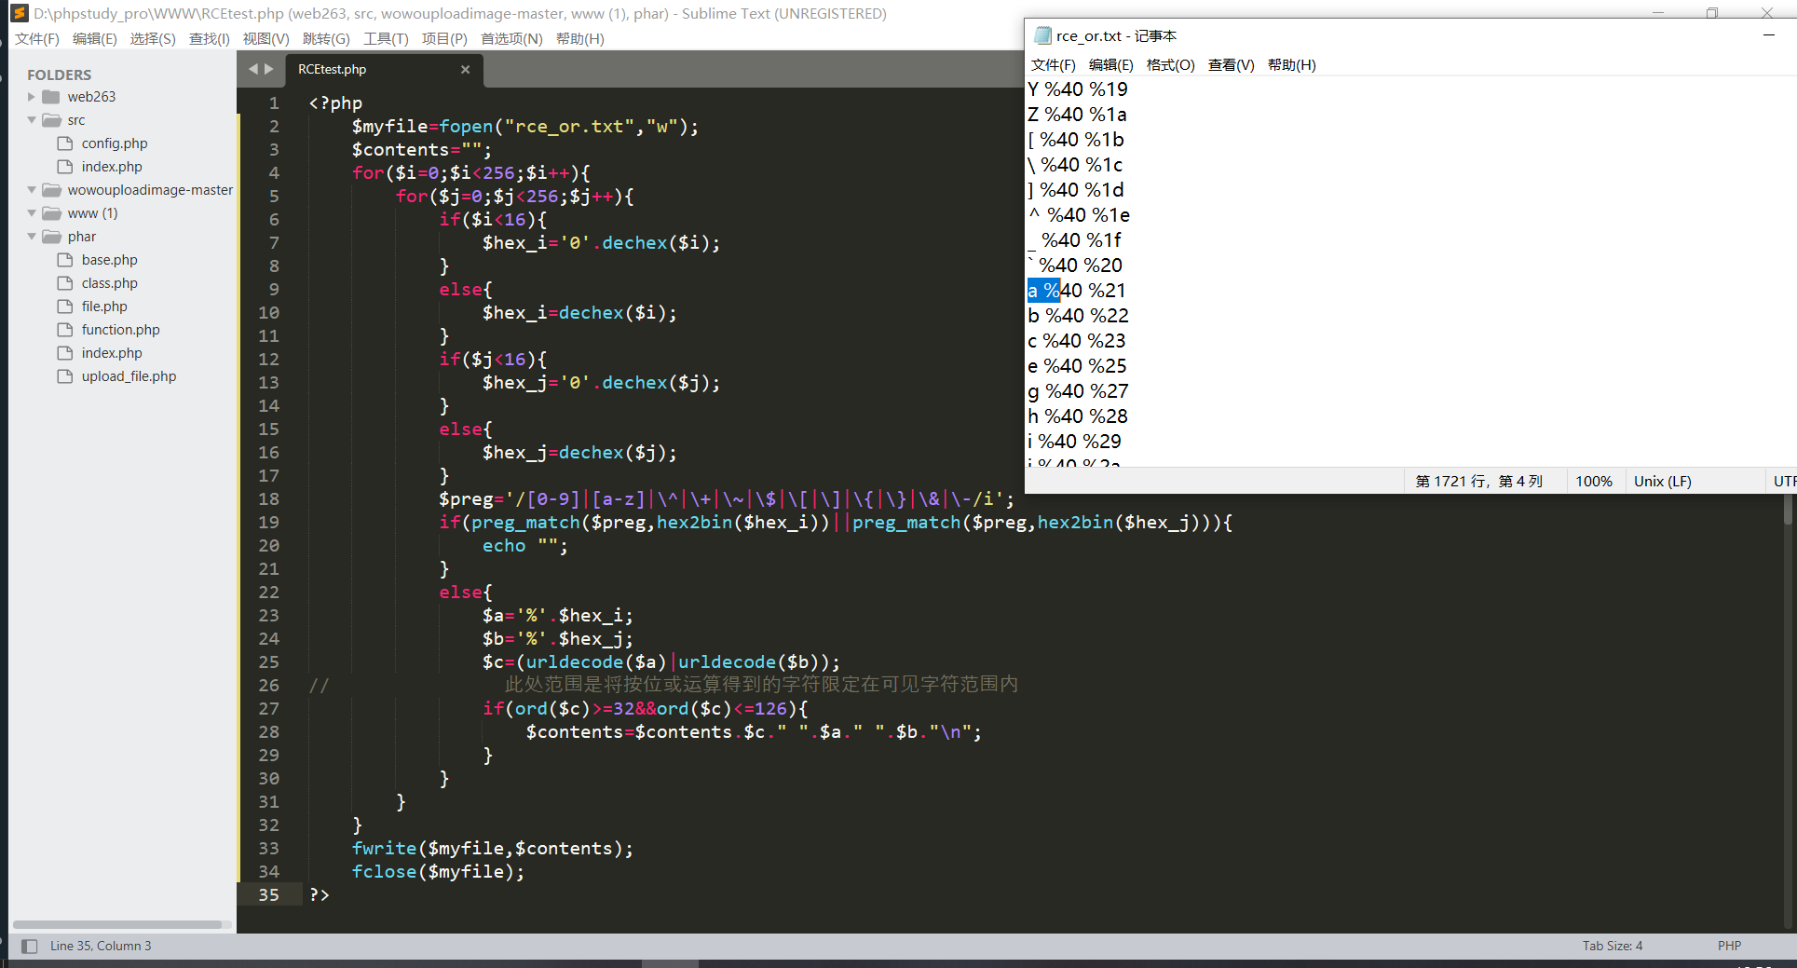
Task: Click the wowouploadimage-master folder icon
Action: pyautogui.click(x=51, y=190)
